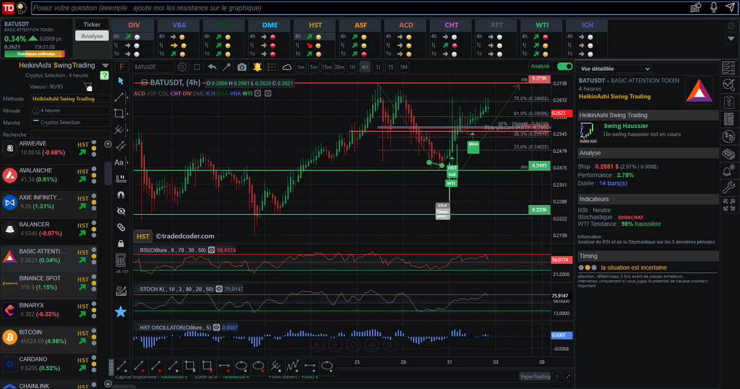Open the Vue détaillée dropdown
Image resolution: width=740 pixels, height=389 pixels.
click(x=615, y=69)
